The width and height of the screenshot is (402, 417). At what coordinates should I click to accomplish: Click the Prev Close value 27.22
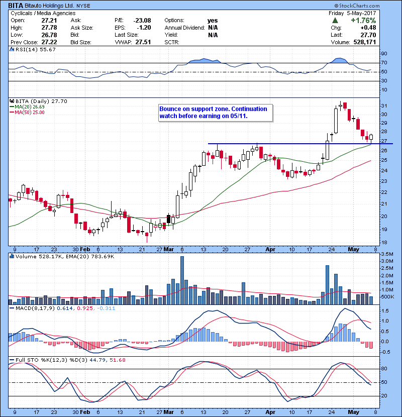[49, 42]
